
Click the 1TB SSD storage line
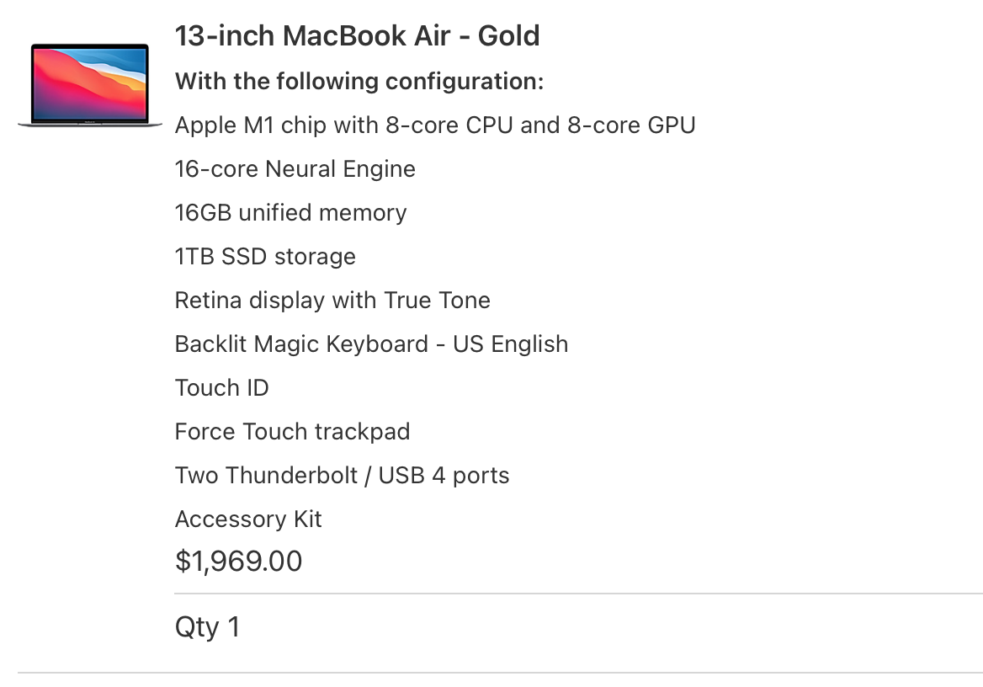(265, 257)
